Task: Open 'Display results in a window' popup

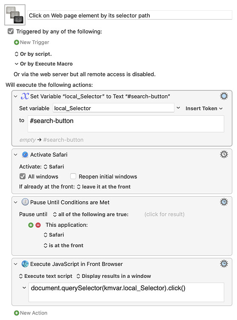Action: 114,276
